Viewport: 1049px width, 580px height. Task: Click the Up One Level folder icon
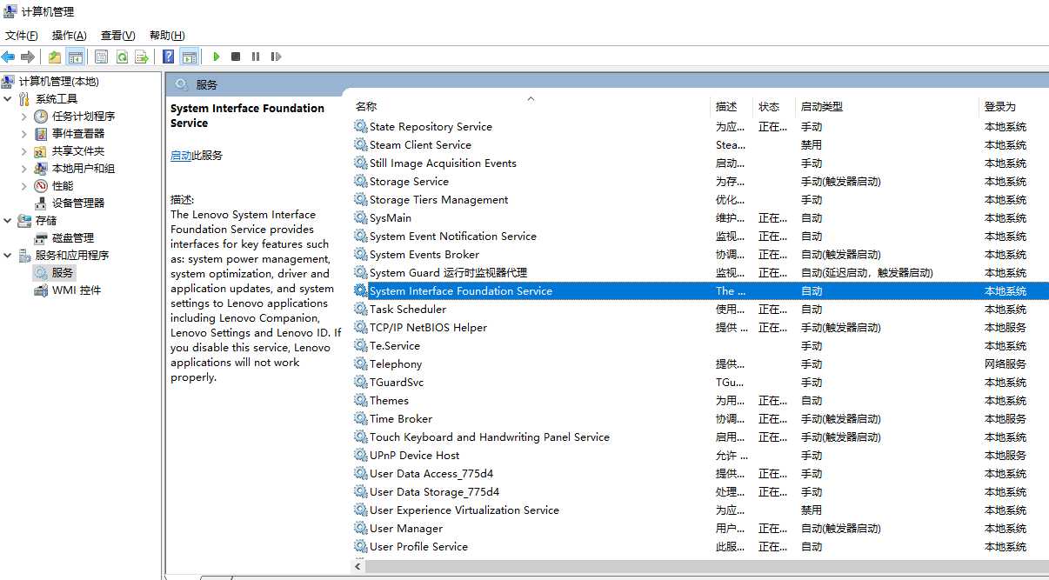click(55, 57)
